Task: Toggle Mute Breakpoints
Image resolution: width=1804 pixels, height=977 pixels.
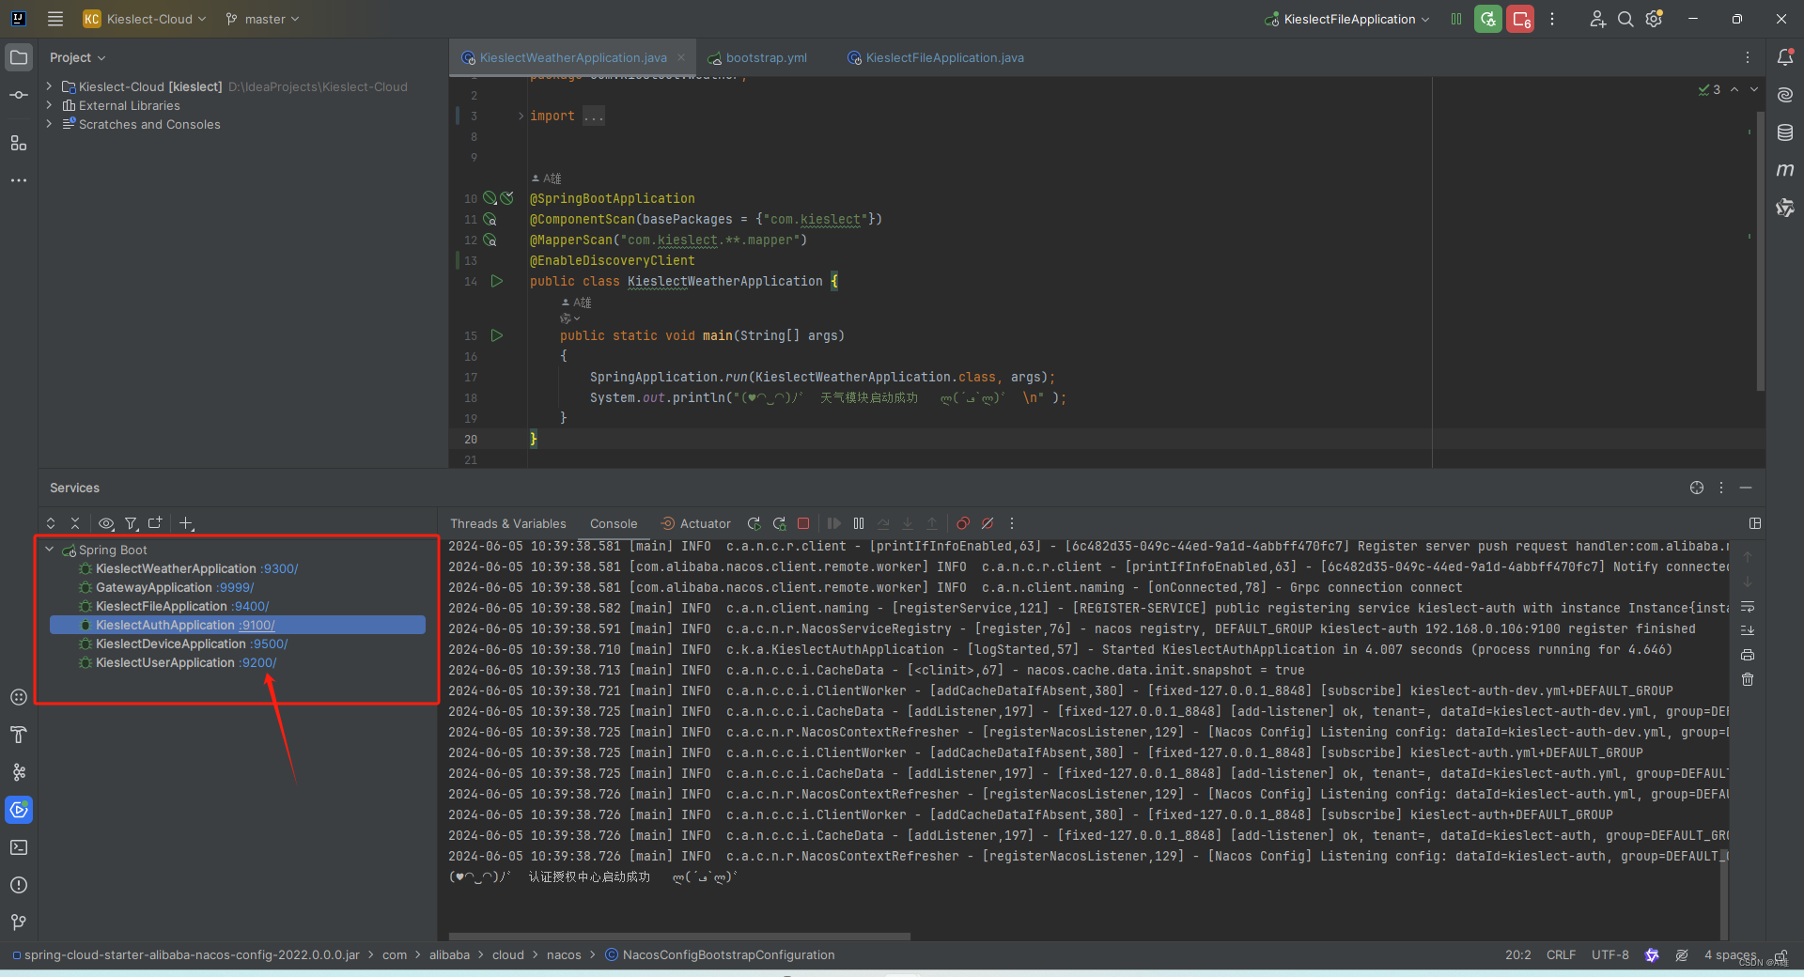Action: pos(988,523)
